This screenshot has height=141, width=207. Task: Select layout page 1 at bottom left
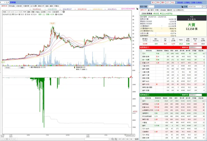click(2, 139)
